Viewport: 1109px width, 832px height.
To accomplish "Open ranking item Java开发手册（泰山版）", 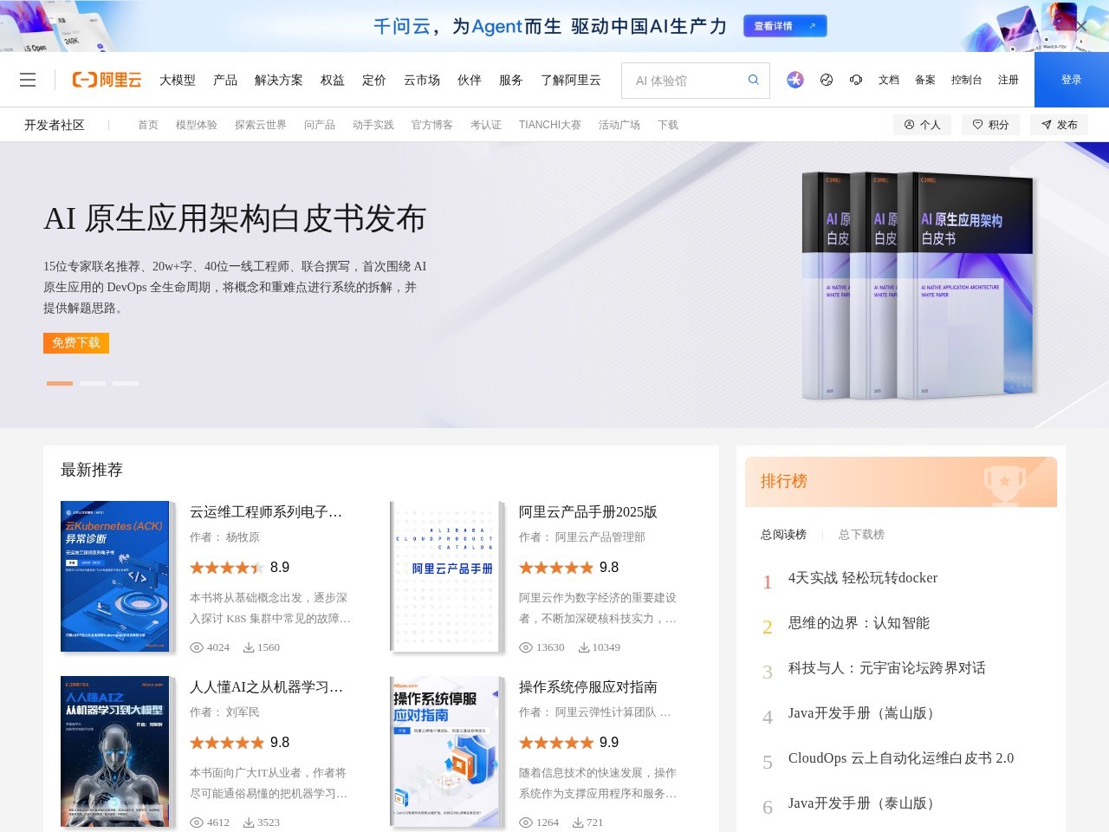I will pyautogui.click(x=865, y=803).
